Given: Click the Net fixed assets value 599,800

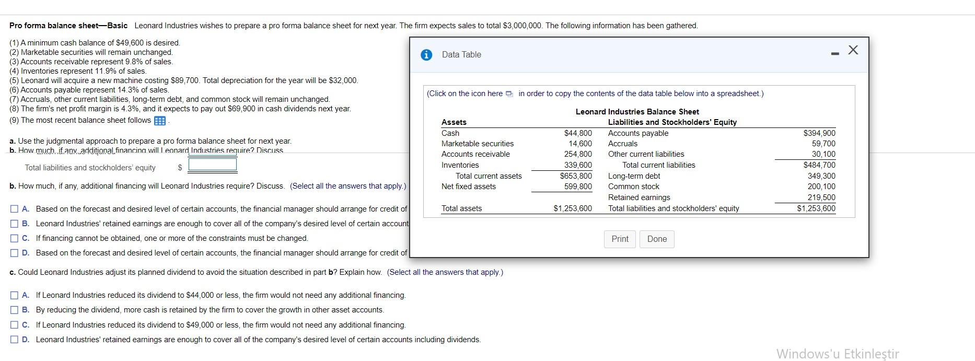Looking at the screenshot, I should pyautogui.click(x=578, y=187).
